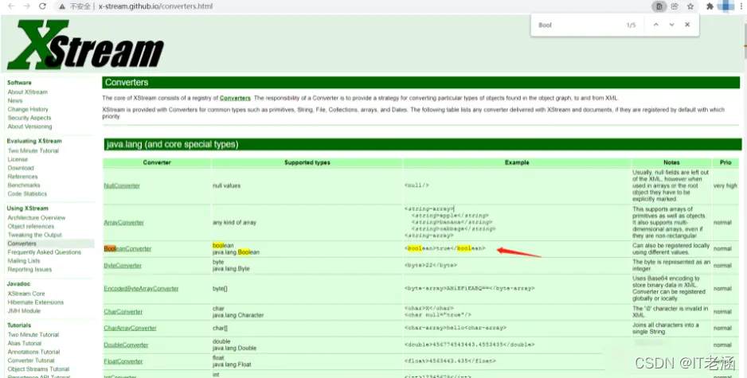Open ByteConverter link in table

(x=123, y=265)
